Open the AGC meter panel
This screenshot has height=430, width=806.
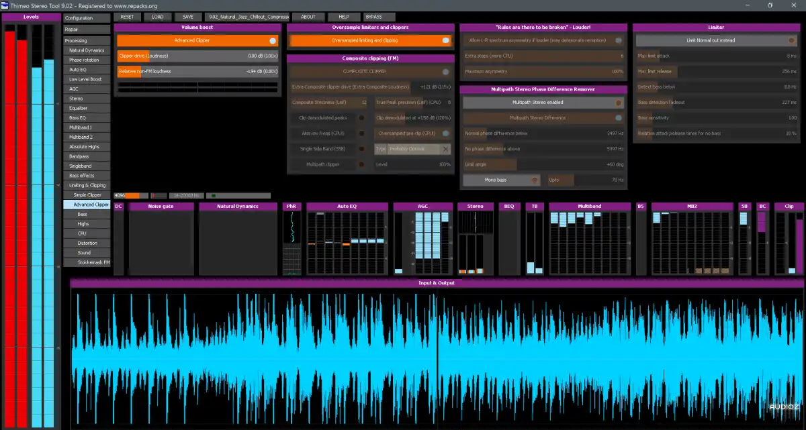click(422, 239)
